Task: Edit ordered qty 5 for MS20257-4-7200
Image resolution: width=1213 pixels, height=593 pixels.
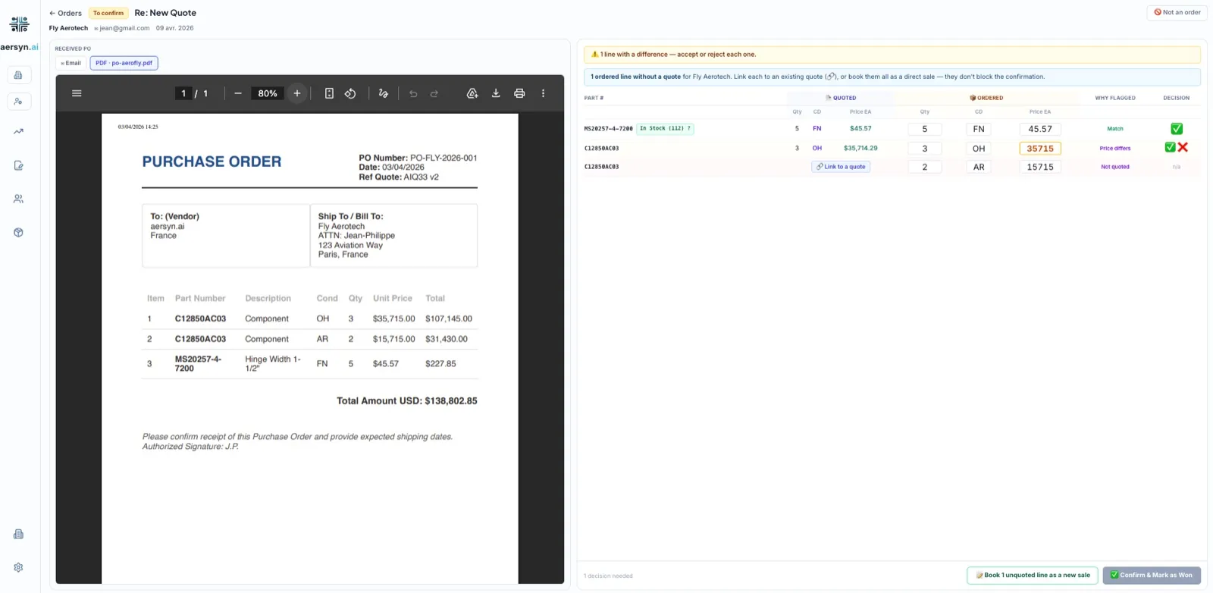Action: (x=925, y=129)
